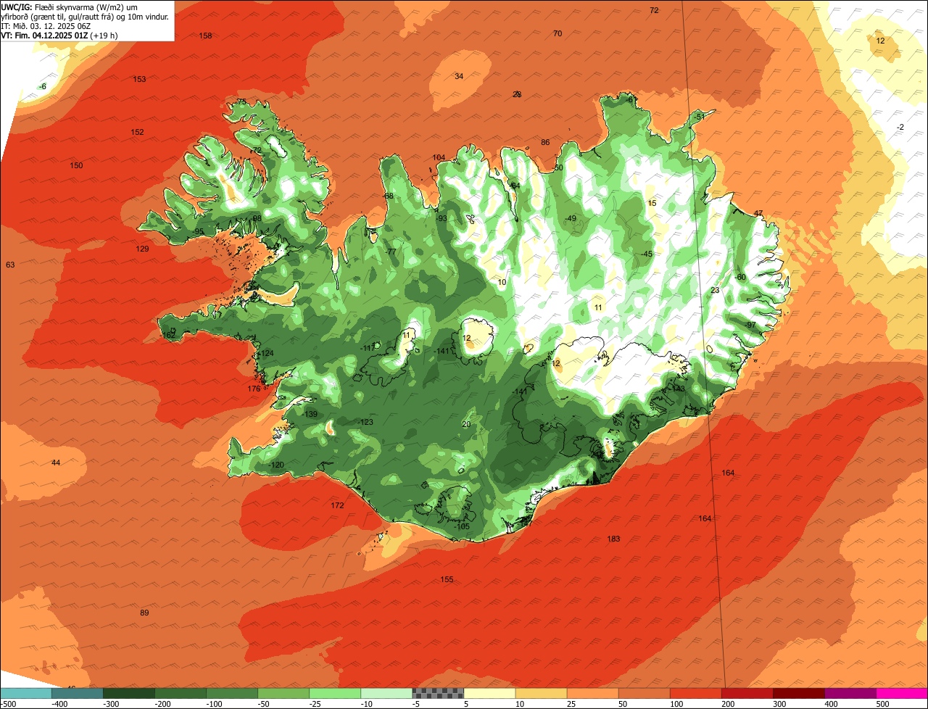
Task: Click the map value -60
Action: click(x=740, y=277)
